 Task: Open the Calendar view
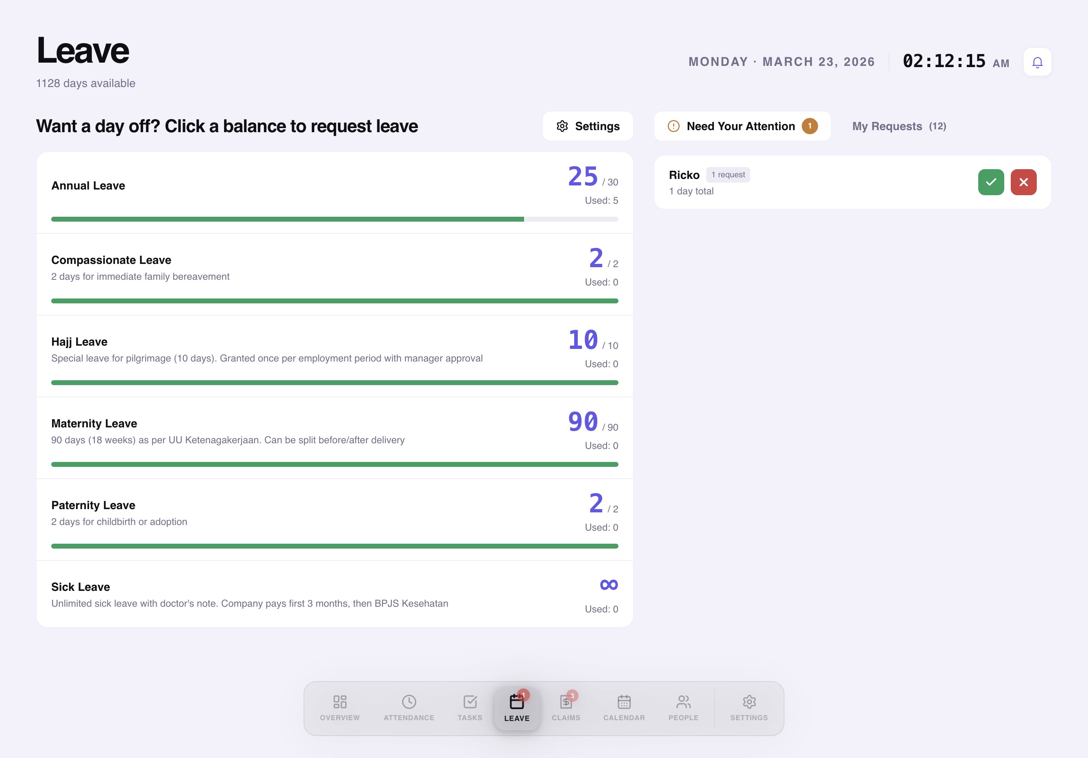click(x=624, y=708)
